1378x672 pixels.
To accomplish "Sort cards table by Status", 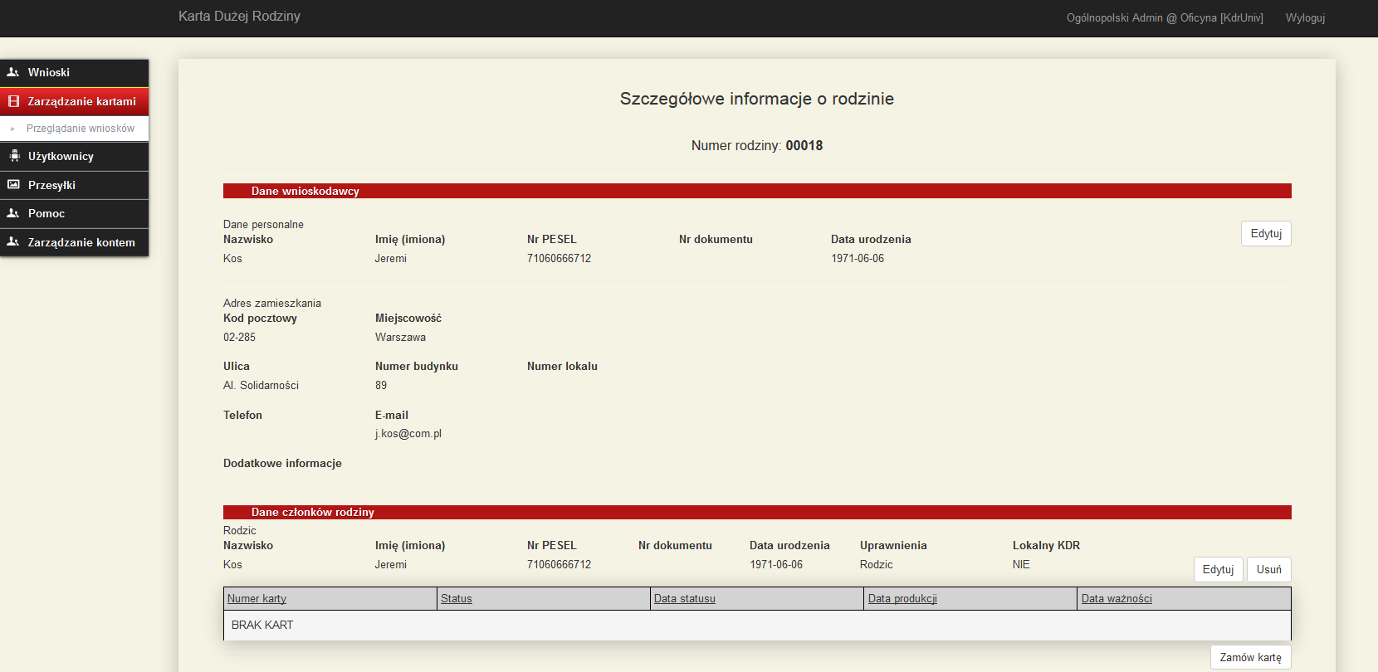I will pyautogui.click(x=456, y=598).
